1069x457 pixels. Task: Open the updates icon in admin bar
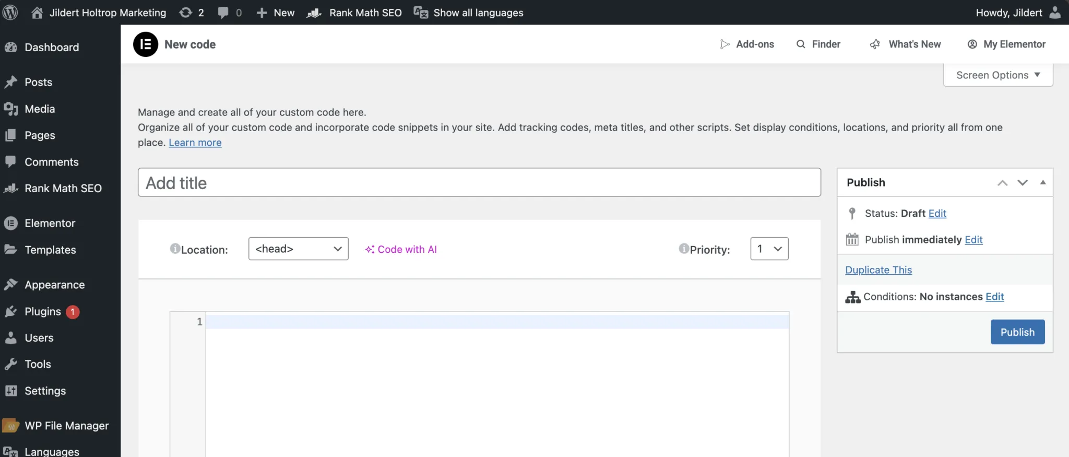pyautogui.click(x=186, y=13)
